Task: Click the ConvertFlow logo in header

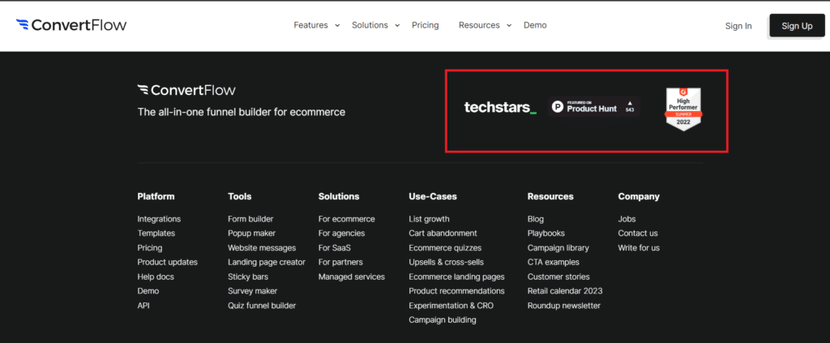Action: pos(71,25)
